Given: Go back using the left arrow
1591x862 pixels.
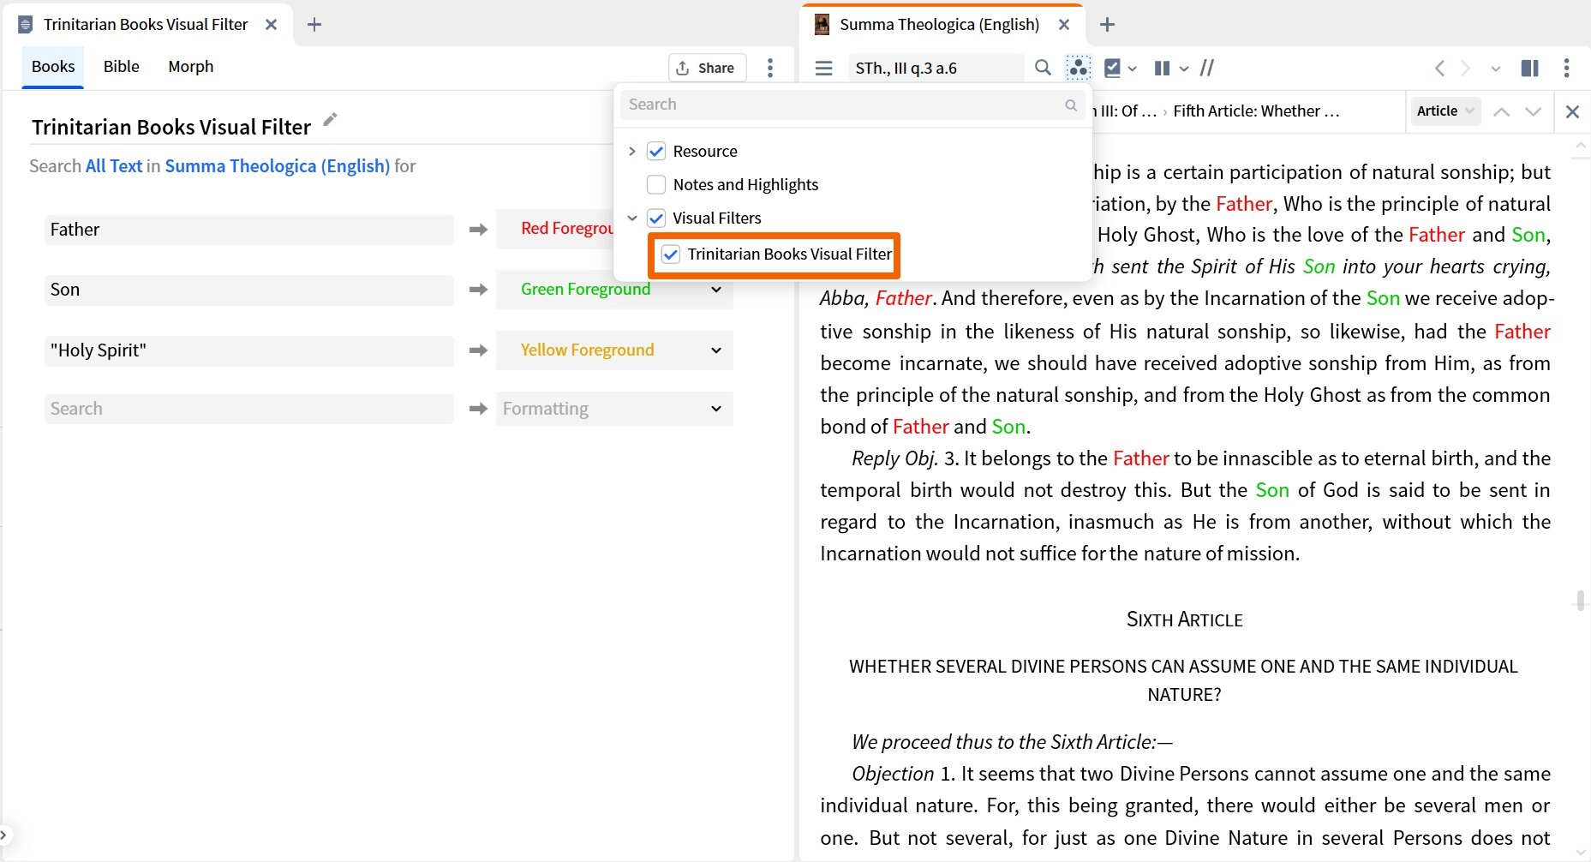Looking at the screenshot, I should [1439, 68].
